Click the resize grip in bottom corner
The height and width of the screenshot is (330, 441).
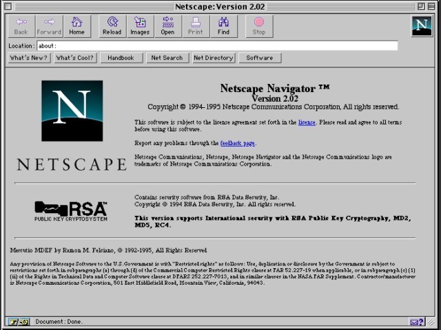[431, 322]
